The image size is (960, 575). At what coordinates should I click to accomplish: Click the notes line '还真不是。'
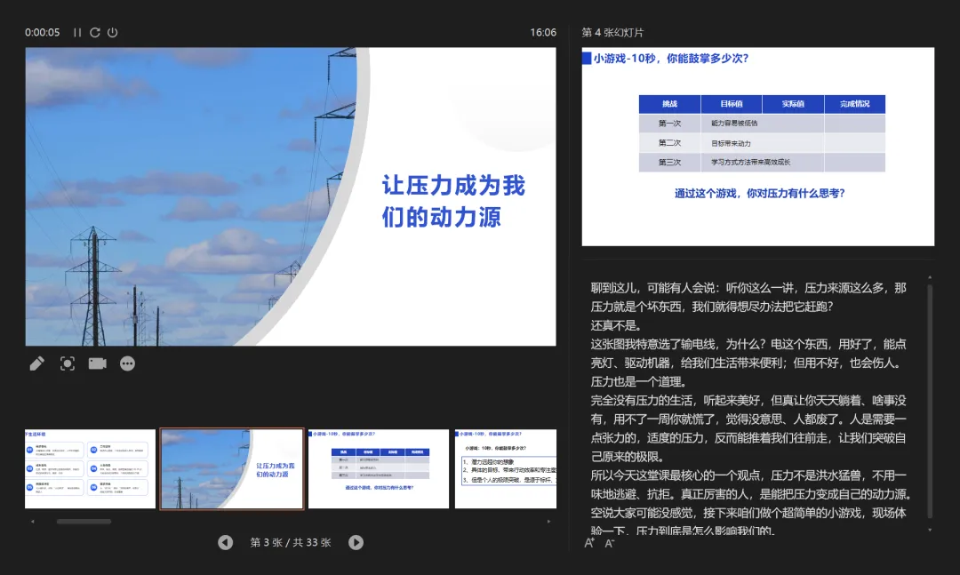click(616, 325)
